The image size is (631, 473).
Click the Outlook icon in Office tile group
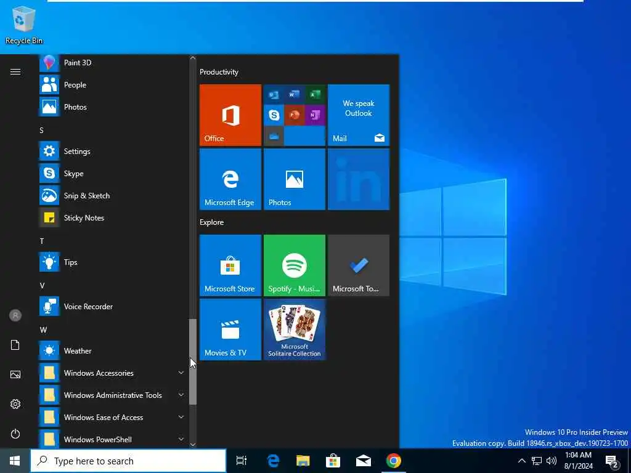tap(274, 95)
